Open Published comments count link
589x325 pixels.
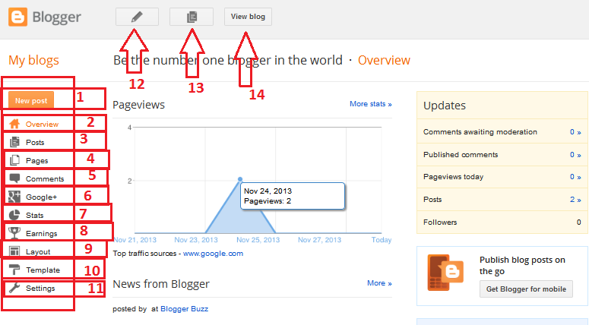pyautogui.click(x=575, y=155)
